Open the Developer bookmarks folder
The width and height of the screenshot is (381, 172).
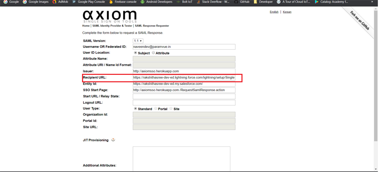(263, 2)
